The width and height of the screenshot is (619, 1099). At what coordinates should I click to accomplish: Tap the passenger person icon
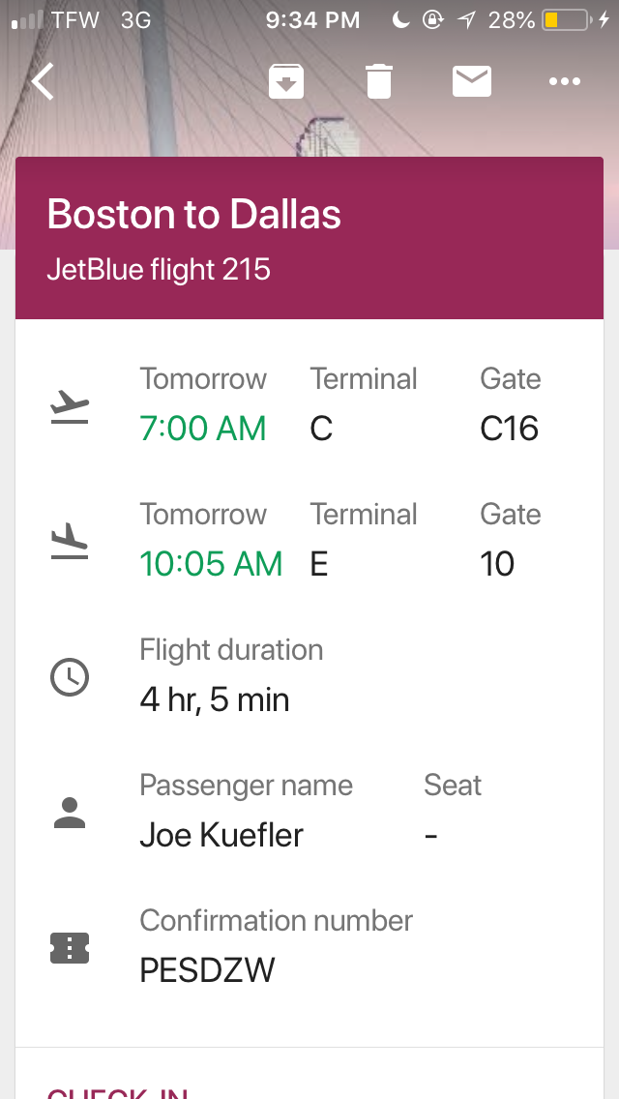point(70,813)
